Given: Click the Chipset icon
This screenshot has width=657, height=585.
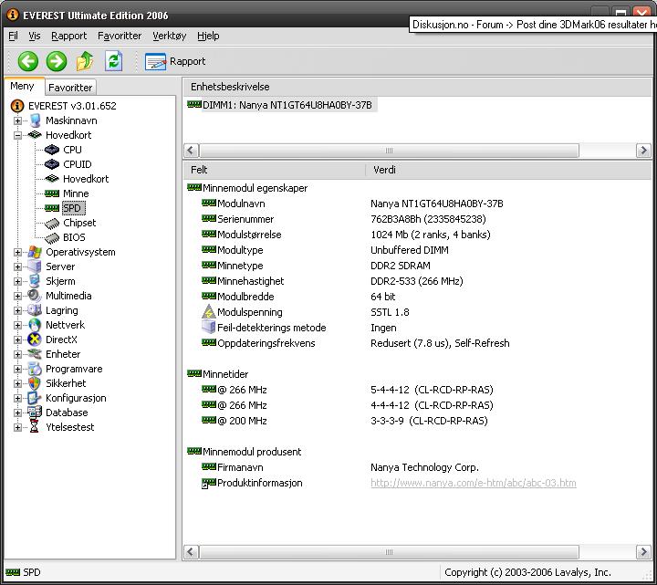Looking at the screenshot, I should click(x=52, y=223).
